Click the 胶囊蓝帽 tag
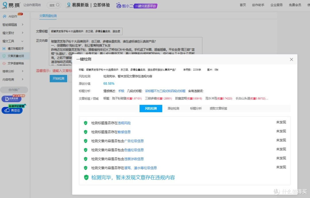This screenshot has width=310, height=198. [x=188, y=98]
